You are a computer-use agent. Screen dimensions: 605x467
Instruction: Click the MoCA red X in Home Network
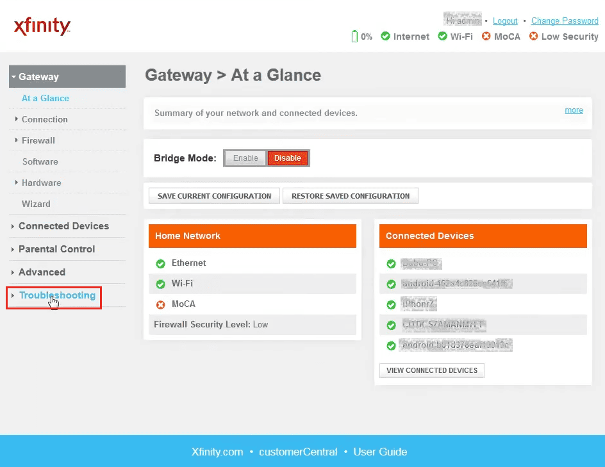[161, 304]
